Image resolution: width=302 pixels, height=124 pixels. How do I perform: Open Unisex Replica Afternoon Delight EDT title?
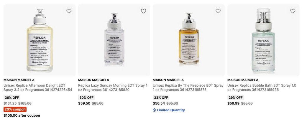coord(38,87)
